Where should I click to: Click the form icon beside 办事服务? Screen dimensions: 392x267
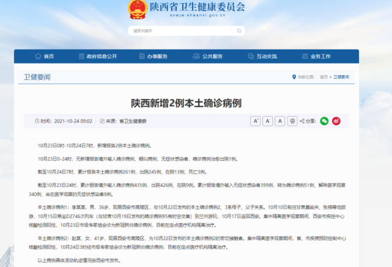(x=142, y=56)
